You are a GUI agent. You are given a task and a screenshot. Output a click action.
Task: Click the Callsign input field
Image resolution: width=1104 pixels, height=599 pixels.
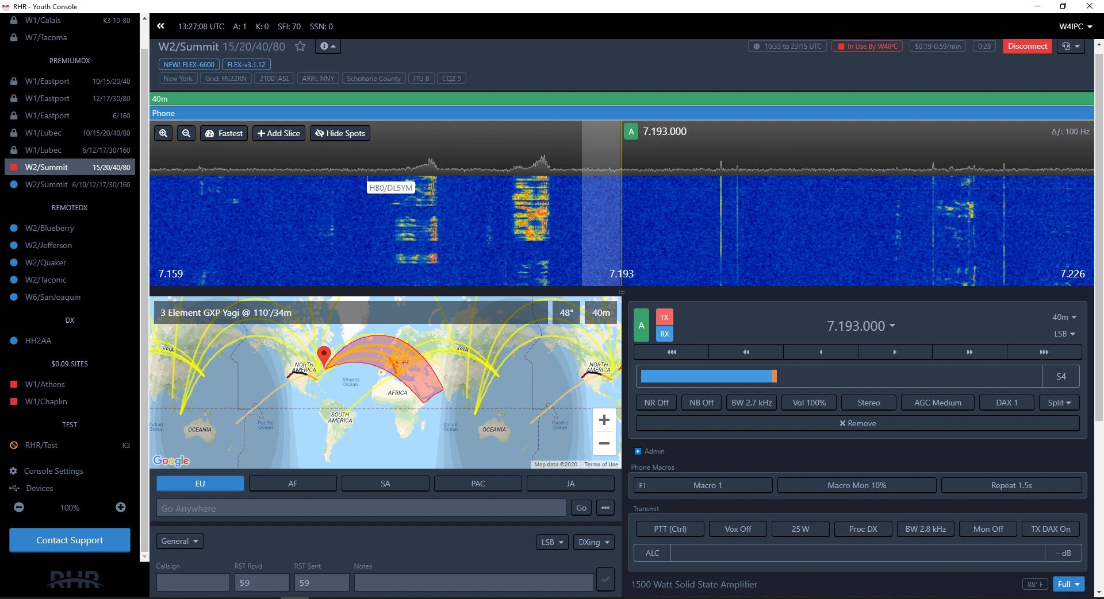tap(193, 582)
